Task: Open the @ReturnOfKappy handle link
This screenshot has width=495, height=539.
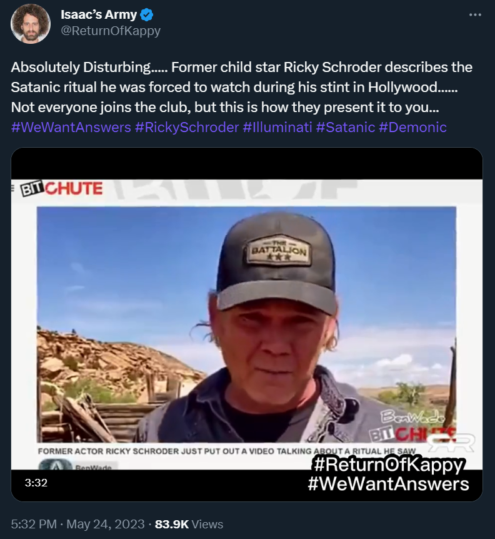Action: click(x=111, y=31)
